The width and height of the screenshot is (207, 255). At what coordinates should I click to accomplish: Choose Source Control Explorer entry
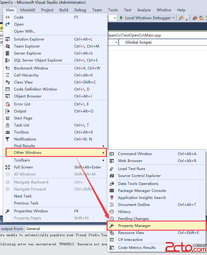click(157, 176)
